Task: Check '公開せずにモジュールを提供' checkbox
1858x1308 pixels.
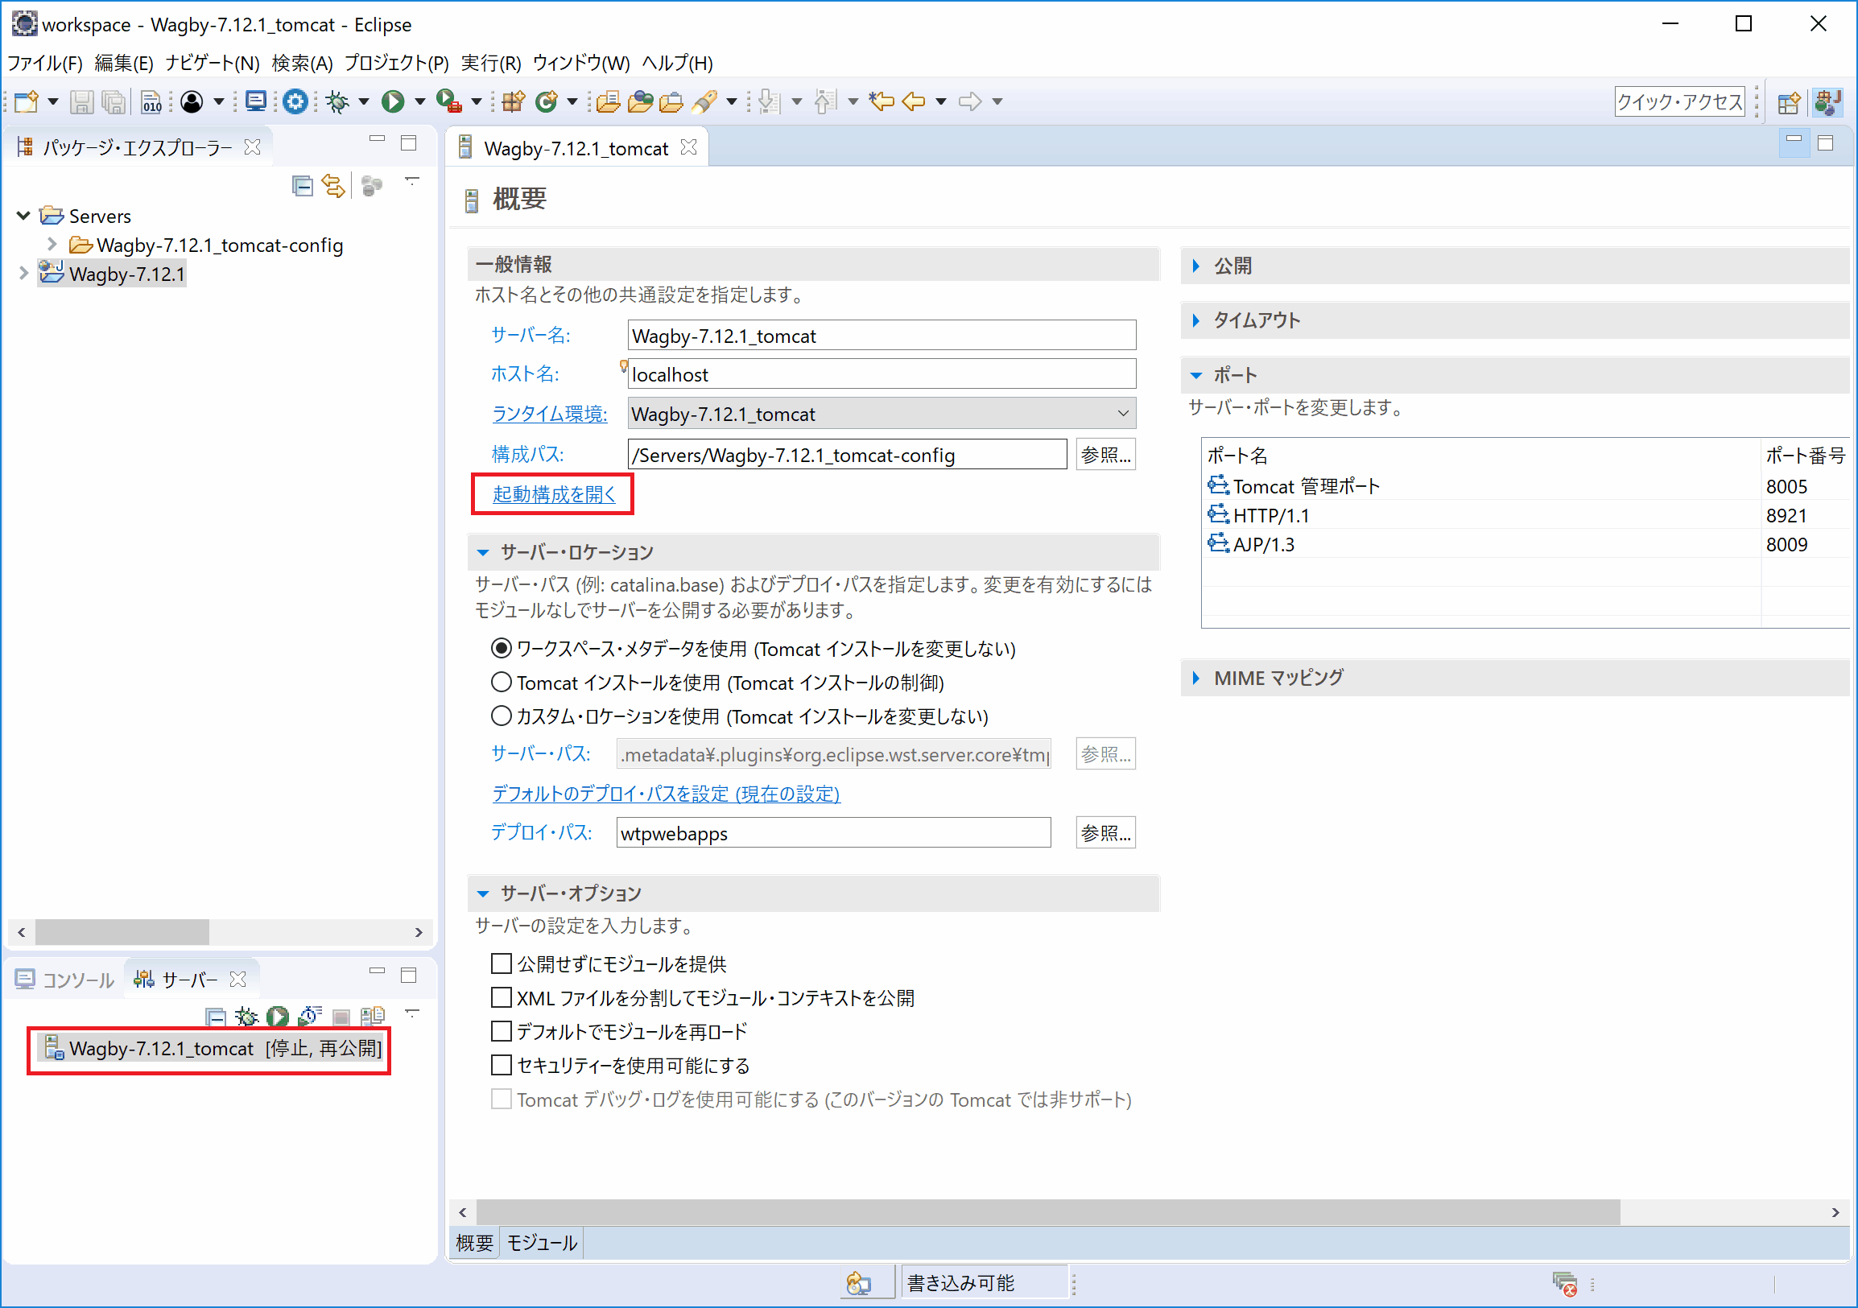Action: pyautogui.click(x=502, y=963)
